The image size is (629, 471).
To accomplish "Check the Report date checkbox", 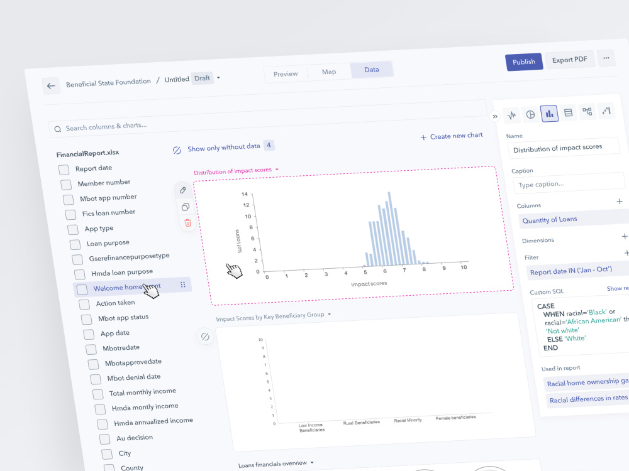I will click(x=64, y=170).
